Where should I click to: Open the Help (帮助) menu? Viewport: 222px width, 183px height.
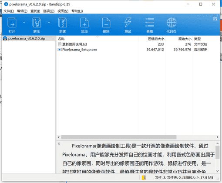(x=77, y=11)
